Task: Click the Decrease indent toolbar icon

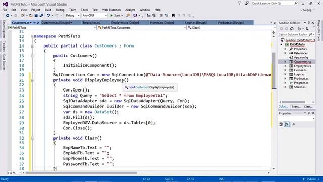Action: pyautogui.click(x=149, y=16)
